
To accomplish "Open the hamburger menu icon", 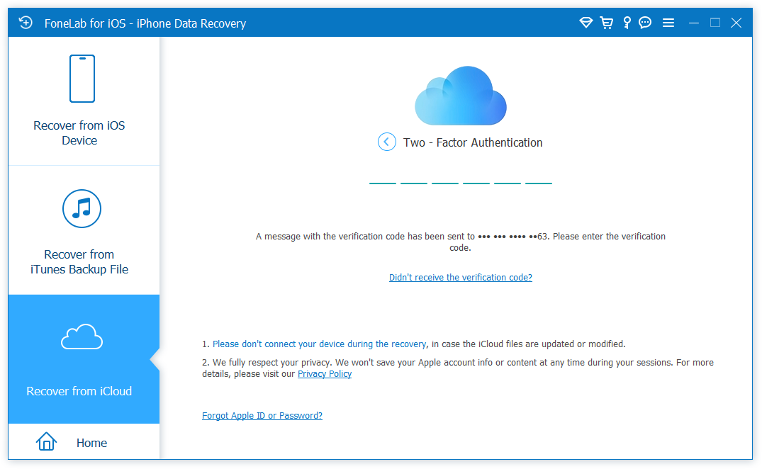I will [x=668, y=23].
